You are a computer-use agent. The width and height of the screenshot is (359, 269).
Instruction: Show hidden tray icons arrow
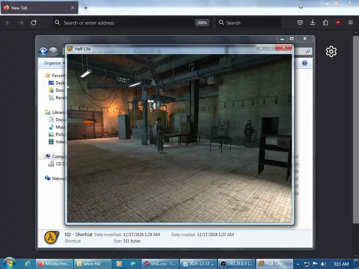click(x=298, y=264)
